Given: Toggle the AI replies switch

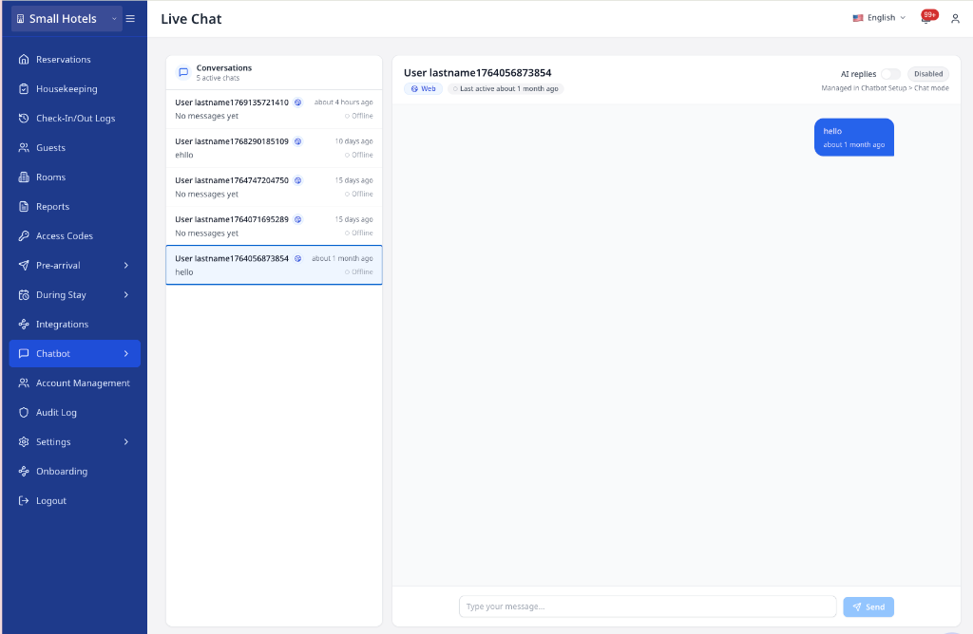Looking at the screenshot, I should pos(889,73).
